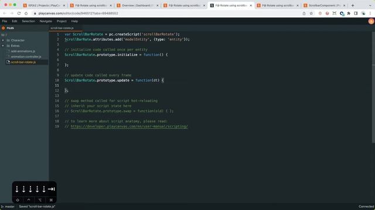This screenshot has height=210, width=375.
Task: Collapse the Extras folder arrow
Action: [x=3, y=45]
